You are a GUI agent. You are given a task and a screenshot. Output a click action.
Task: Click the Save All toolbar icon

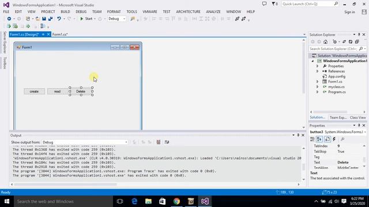(50, 19)
